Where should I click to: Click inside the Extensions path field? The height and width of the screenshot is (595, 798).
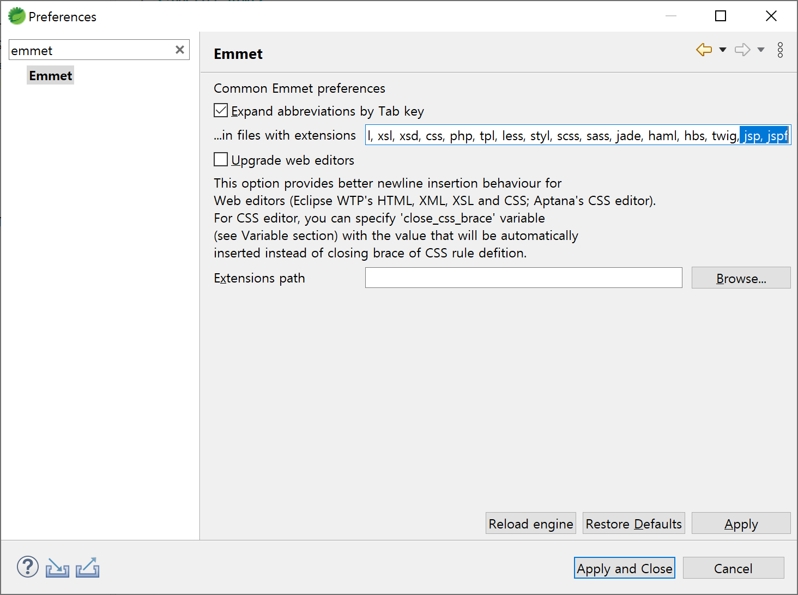[523, 278]
